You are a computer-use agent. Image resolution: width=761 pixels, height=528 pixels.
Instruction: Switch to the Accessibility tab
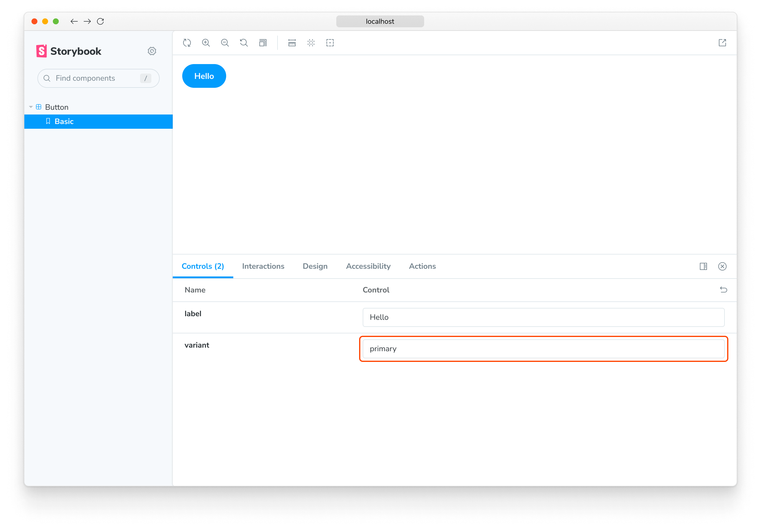coord(368,266)
